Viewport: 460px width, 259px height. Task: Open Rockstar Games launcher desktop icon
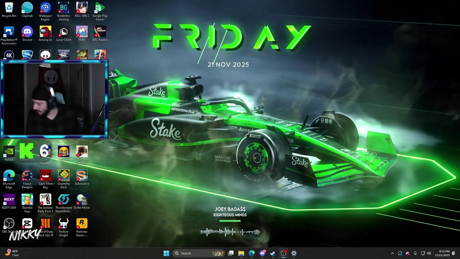coord(82,228)
